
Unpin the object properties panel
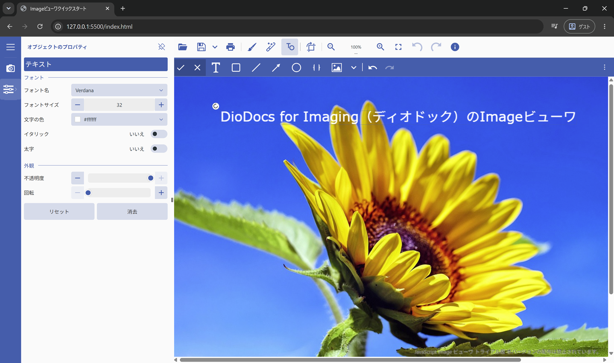tap(161, 47)
